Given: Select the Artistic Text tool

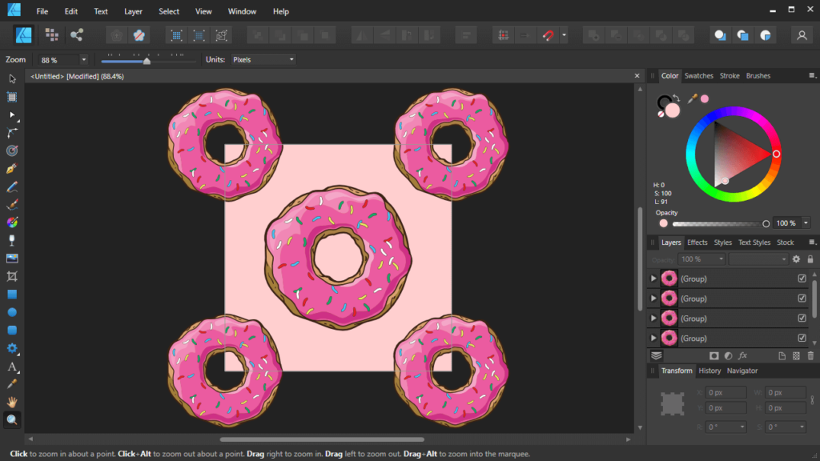Looking at the screenshot, I should point(12,367).
